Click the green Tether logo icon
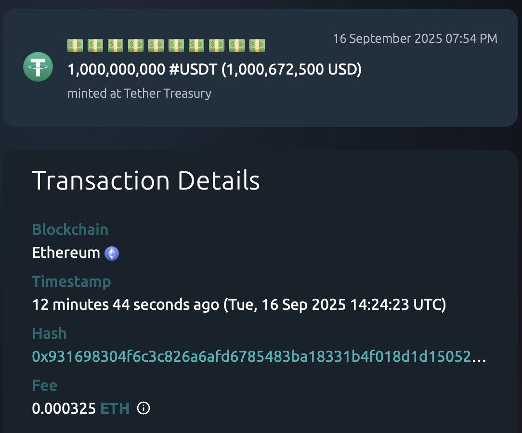This screenshot has height=433, width=522. click(38, 67)
